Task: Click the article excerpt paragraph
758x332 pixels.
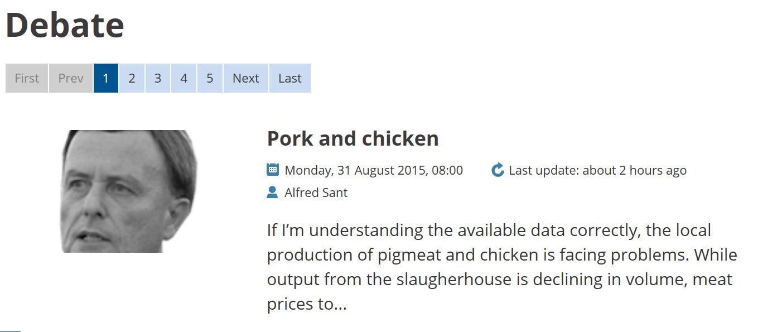Action: tap(502, 267)
